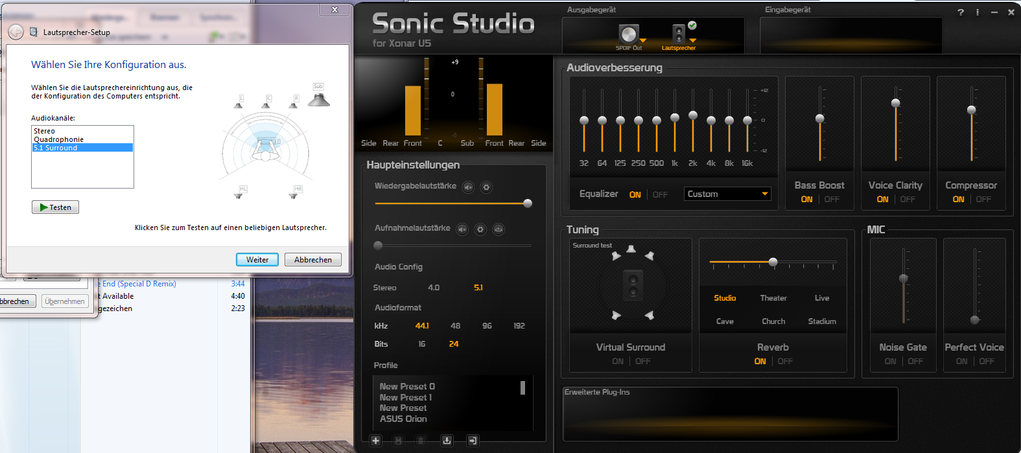The width and height of the screenshot is (1021, 453).
Task: Choose the Stadium reverb preset
Action: tap(822, 321)
